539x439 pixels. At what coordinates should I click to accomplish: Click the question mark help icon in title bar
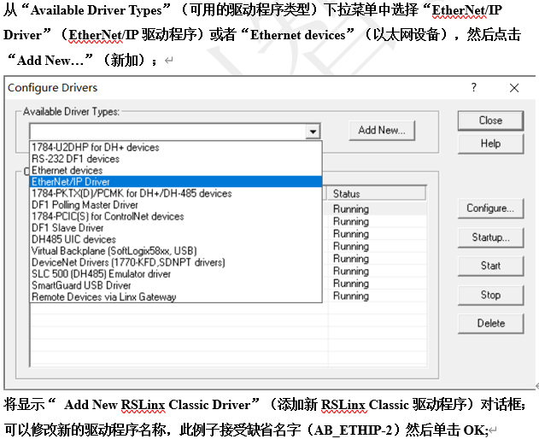pos(474,88)
